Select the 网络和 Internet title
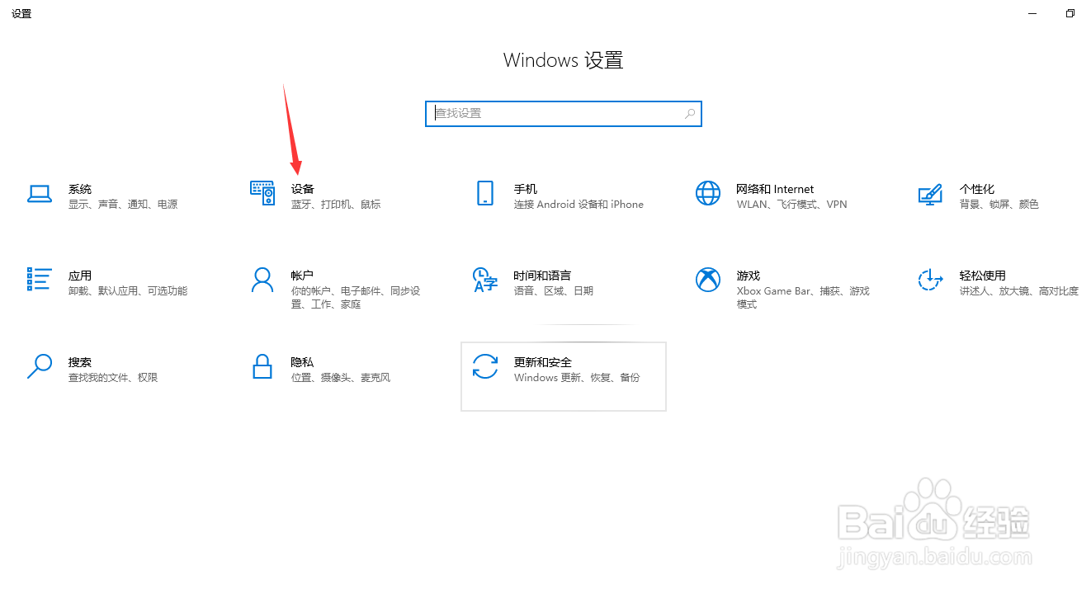The width and height of the screenshot is (1091, 594). coord(775,189)
